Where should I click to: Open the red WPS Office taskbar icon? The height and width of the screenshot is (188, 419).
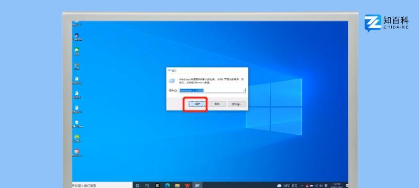click(x=187, y=185)
